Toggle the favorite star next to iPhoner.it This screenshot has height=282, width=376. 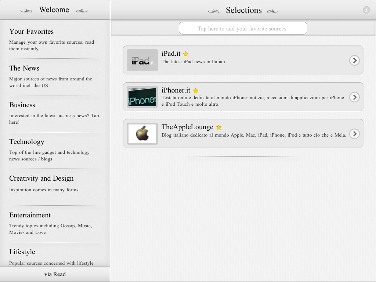pos(196,91)
